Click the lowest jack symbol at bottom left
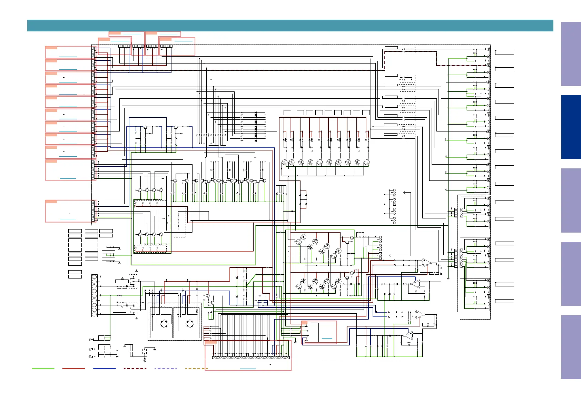This screenshot has height=411, width=581. click(91, 356)
